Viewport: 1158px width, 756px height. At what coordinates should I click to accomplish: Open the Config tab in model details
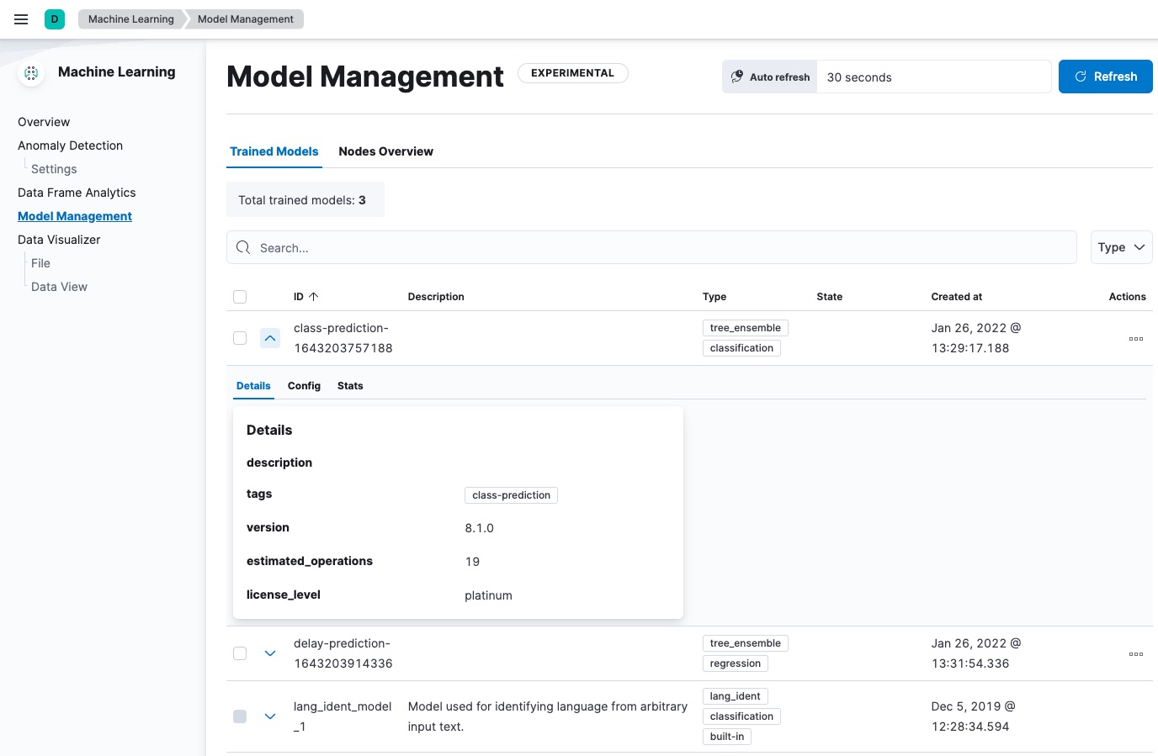[x=304, y=385]
